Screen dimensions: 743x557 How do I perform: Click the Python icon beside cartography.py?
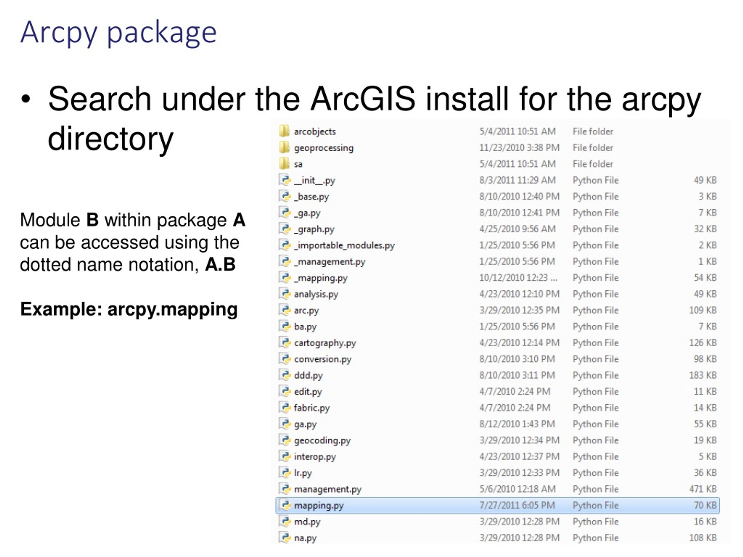tap(285, 342)
